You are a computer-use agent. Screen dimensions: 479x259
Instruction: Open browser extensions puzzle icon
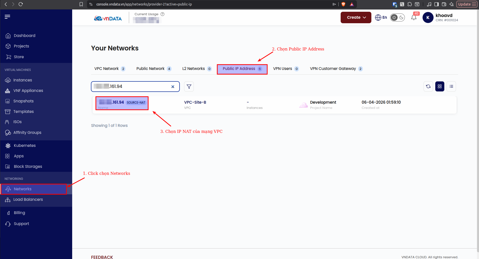(x=410, y=4)
